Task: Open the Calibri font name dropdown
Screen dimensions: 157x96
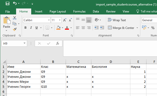Action: click(x=49, y=20)
